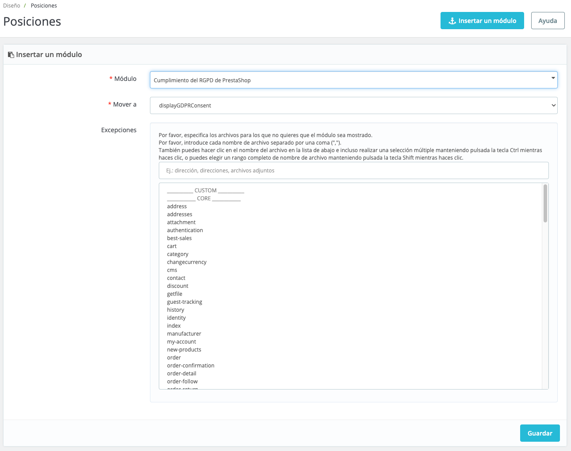Focus the exceptions text input field
The height and width of the screenshot is (451, 571).
point(353,171)
